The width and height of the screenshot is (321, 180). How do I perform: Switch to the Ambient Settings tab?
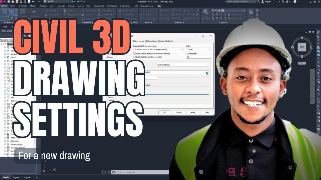[166, 41]
